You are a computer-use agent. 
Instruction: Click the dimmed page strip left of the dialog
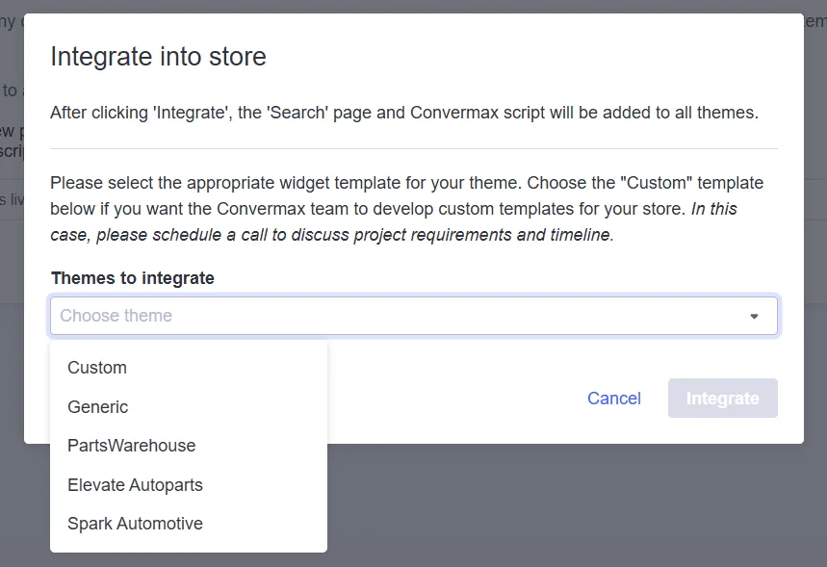click(11, 289)
